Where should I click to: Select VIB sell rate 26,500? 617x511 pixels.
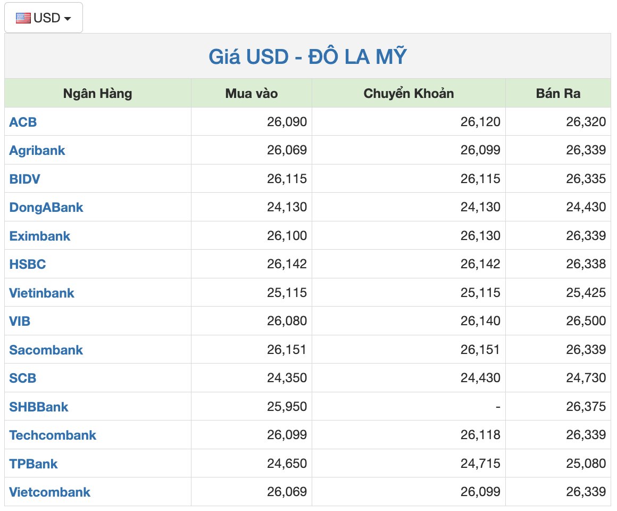[586, 322]
